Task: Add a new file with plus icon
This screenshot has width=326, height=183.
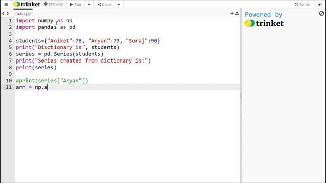Action: pyautogui.click(x=232, y=13)
